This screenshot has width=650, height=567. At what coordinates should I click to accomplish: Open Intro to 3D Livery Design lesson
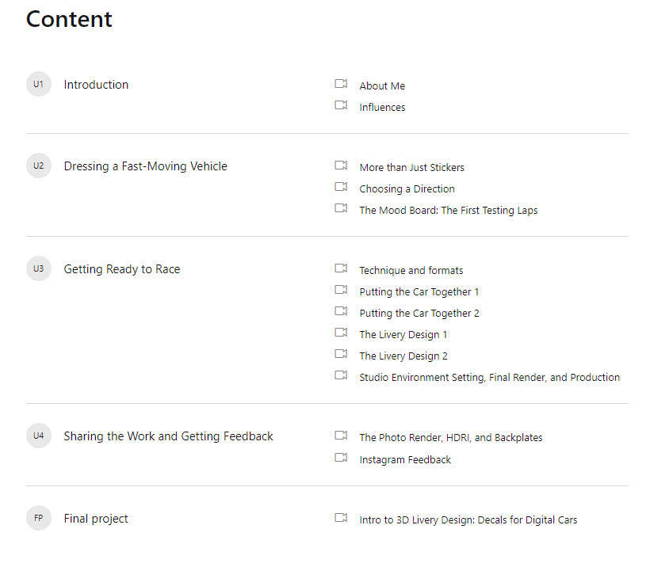(x=468, y=519)
